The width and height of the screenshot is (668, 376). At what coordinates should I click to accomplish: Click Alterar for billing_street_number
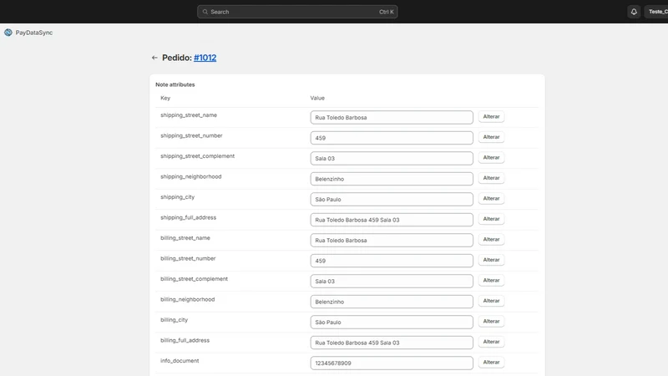[491, 260]
